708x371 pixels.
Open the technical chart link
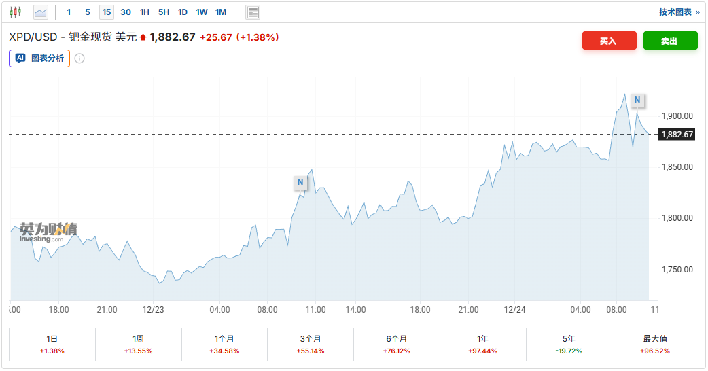tap(679, 12)
